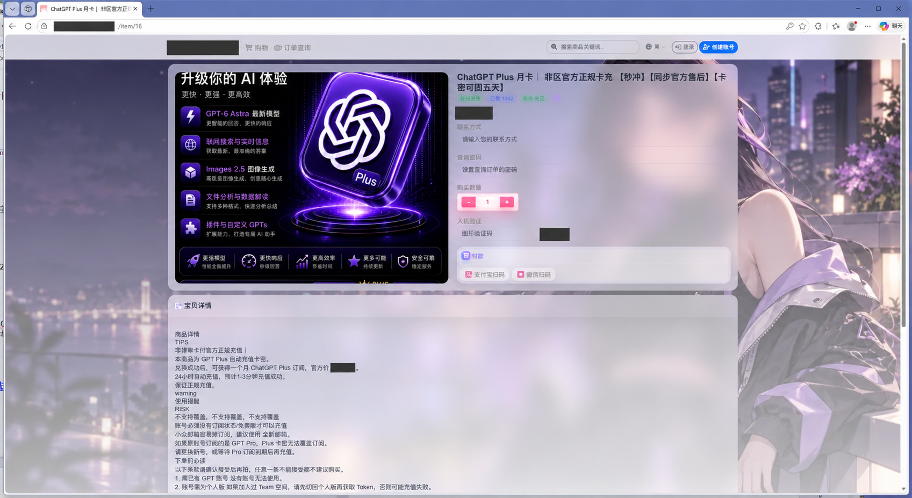Click the quantity value field showing 1
The image size is (912, 498).
(487, 202)
